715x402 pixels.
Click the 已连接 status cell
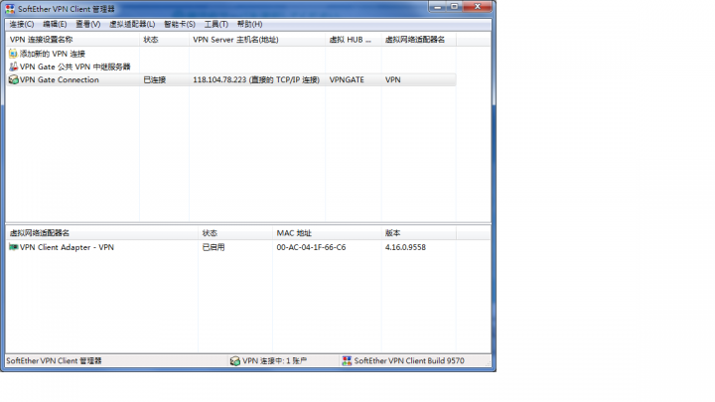point(155,79)
